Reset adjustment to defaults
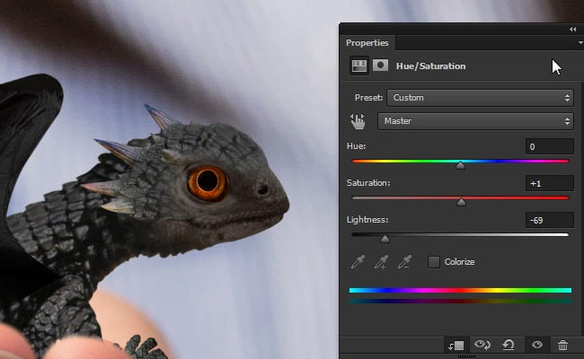The image size is (584, 359). (509, 345)
